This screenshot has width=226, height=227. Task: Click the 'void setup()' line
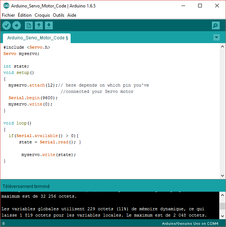(19, 73)
